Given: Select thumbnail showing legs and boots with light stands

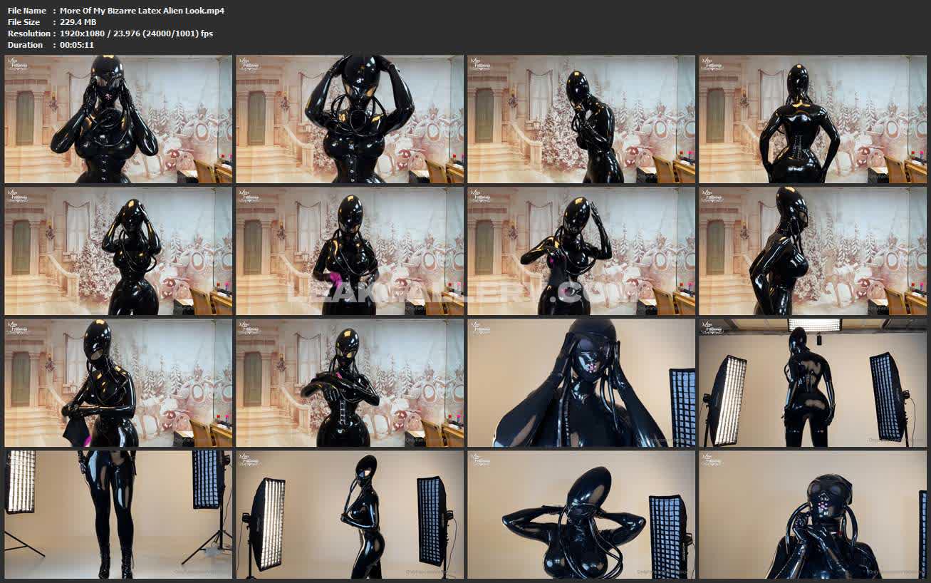Looking at the screenshot, I should coord(118,514).
